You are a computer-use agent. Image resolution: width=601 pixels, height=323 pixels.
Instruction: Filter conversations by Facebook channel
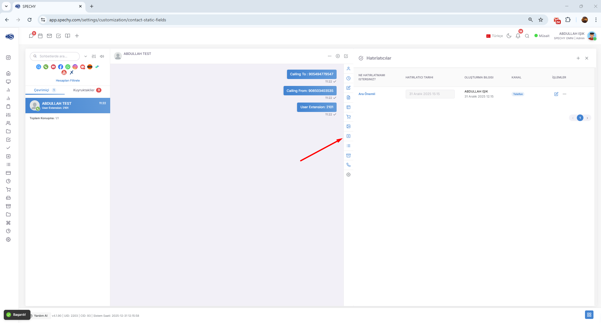(61, 67)
